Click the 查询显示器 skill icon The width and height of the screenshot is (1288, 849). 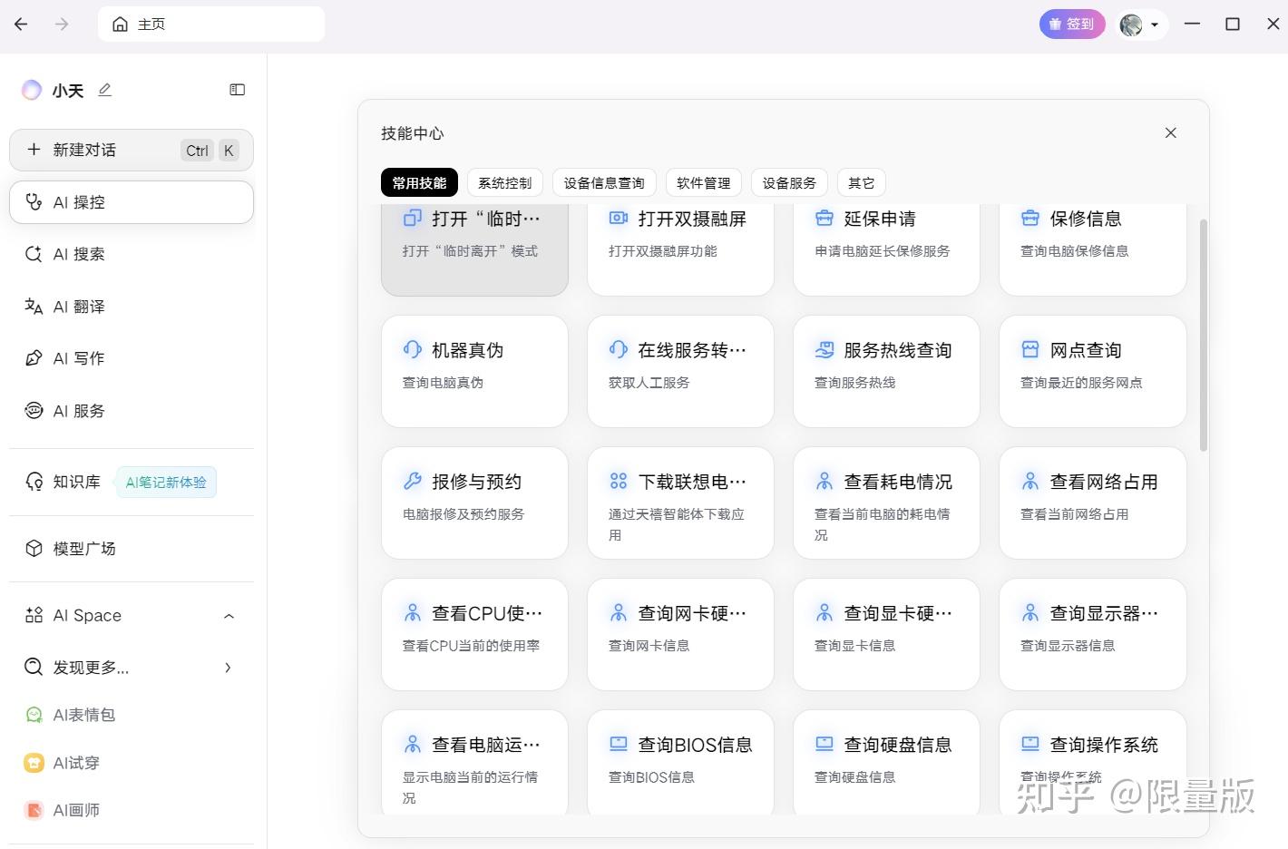[1030, 612]
